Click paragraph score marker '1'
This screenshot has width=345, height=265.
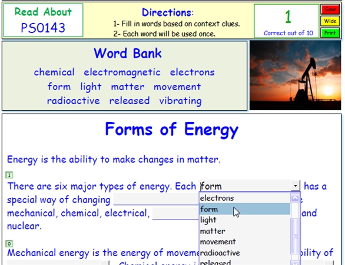9,175
